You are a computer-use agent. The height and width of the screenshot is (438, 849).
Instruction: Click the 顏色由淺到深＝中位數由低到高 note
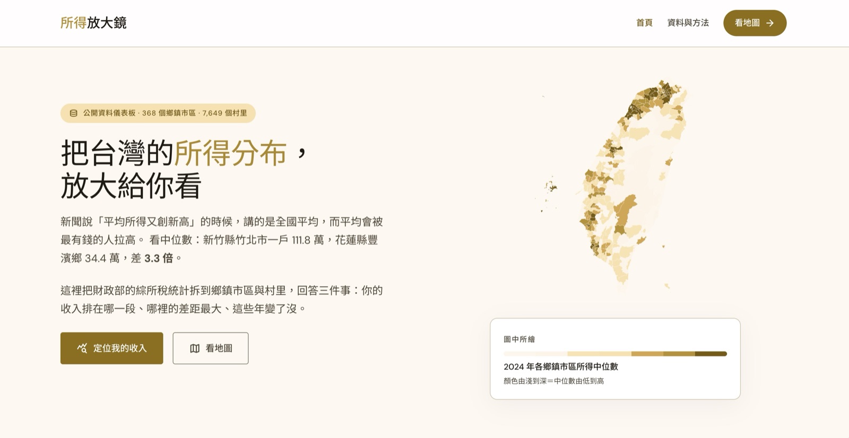pos(553,381)
